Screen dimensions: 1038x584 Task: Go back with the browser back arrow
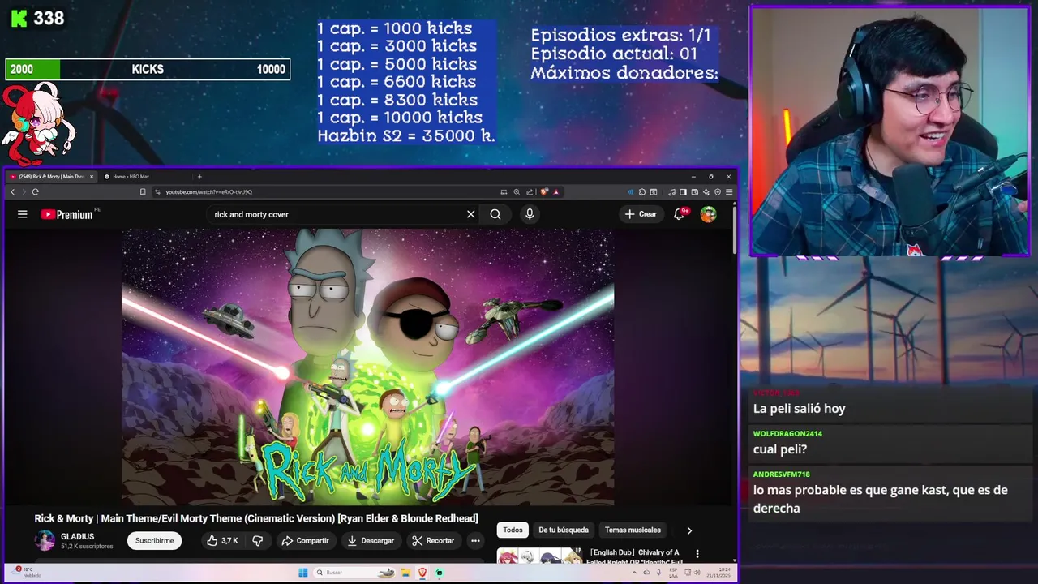point(12,192)
